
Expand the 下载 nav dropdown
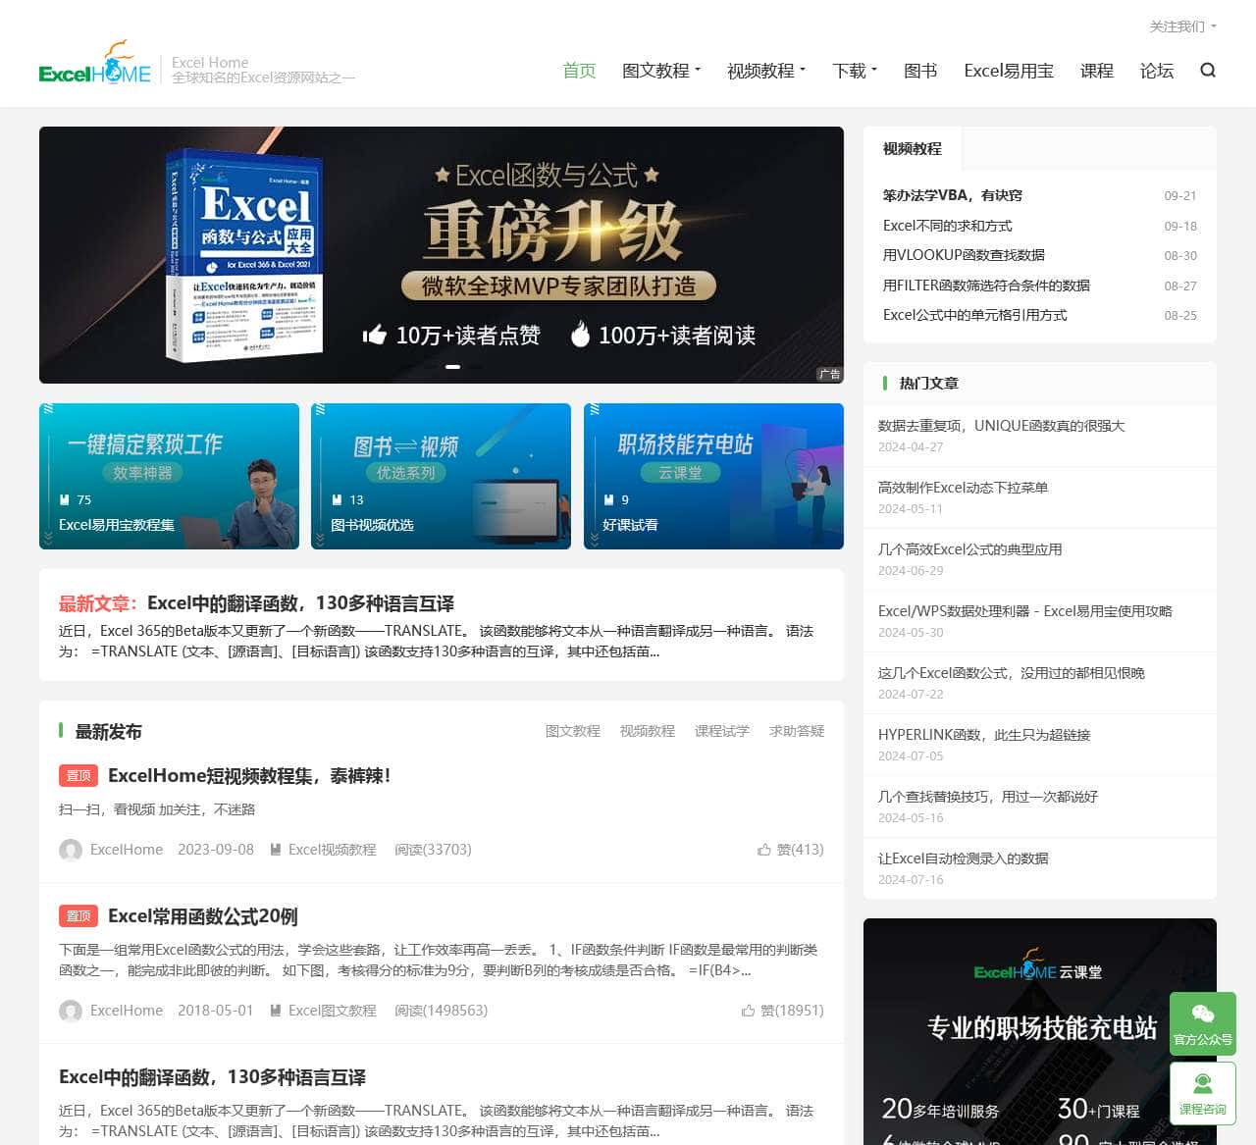click(855, 71)
